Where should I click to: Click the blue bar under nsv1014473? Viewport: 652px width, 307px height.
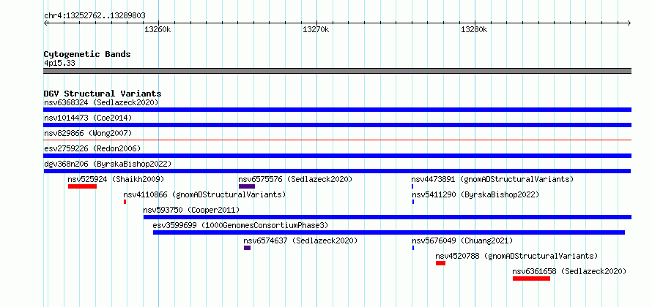point(337,125)
